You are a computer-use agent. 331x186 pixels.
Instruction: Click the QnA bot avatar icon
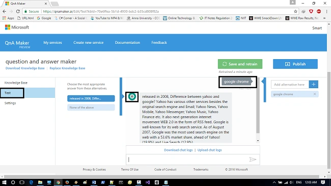point(132,97)
